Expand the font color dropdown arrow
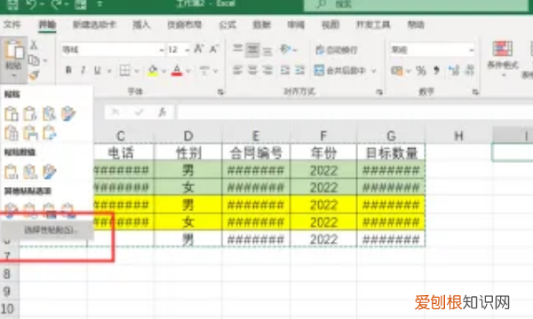533x319 pixels. [188, 71]
